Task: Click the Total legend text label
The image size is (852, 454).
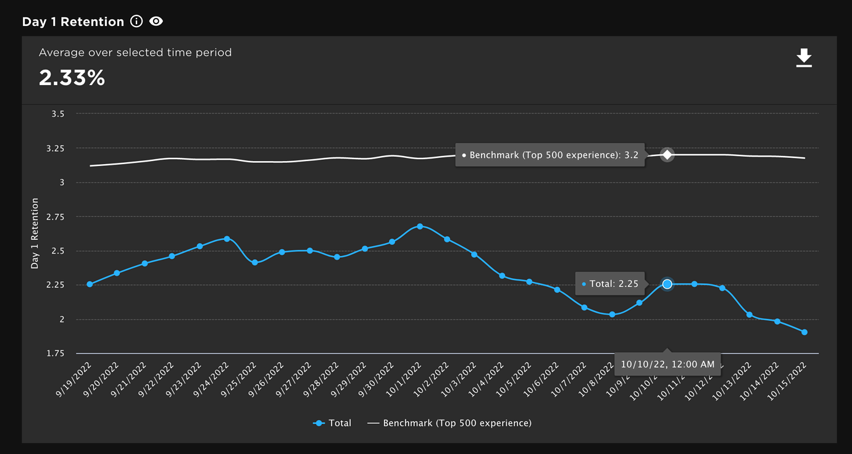Action: tap(340, 423)
